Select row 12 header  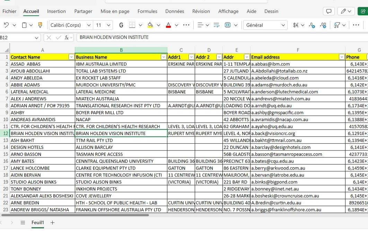point(5,133)
